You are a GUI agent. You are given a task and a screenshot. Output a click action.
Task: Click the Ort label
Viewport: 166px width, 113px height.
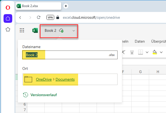pyautogui.click(x=25, y=69)
